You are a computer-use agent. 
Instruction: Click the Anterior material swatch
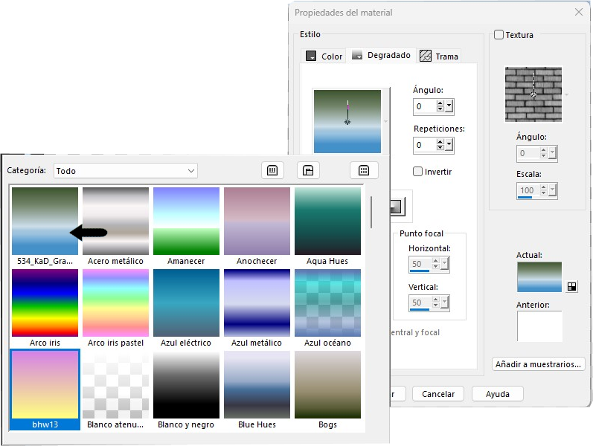(539, 326)
